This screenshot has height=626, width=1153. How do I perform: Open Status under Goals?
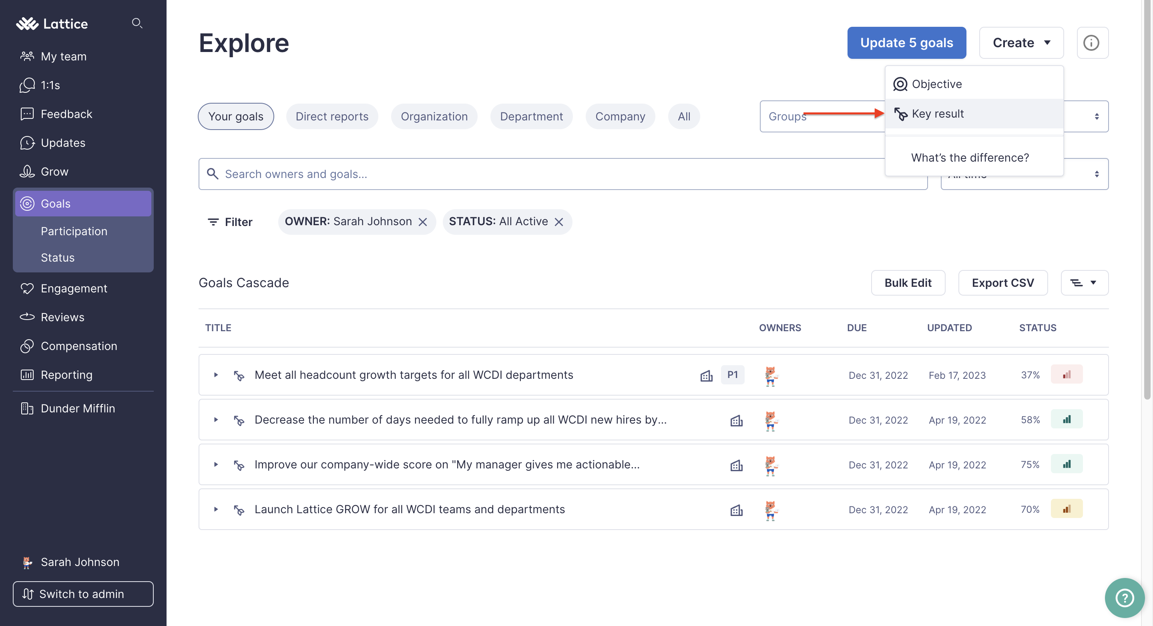[57, 258]
